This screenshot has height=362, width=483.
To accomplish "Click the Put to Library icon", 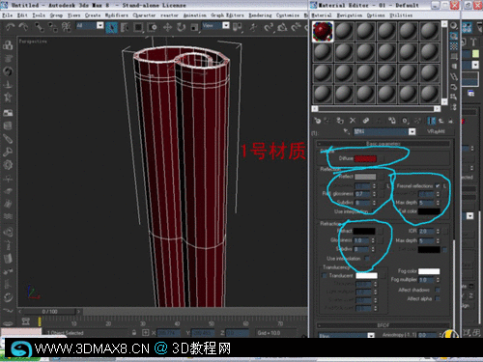I will click(391, 121).
